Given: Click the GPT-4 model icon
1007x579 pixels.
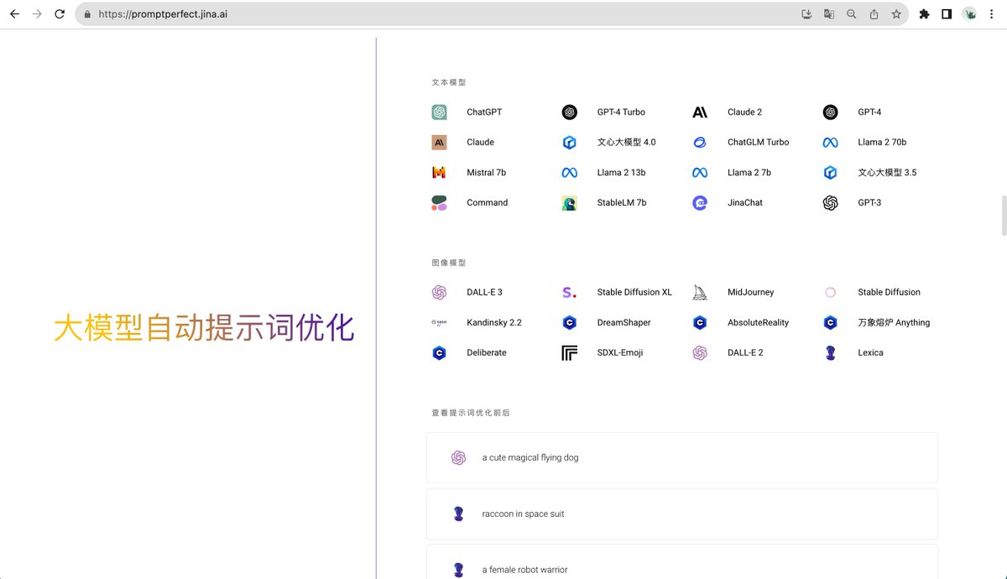Looking at the screenshot, I should (x=830, y=112).
